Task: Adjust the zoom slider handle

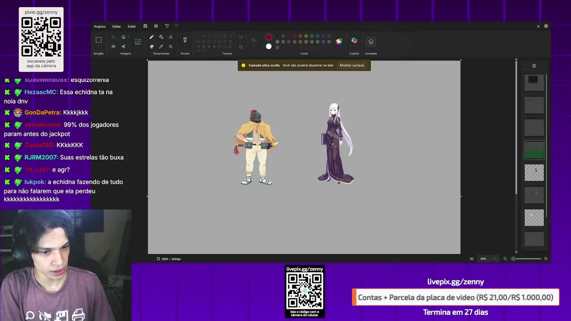Action: click(513, 259)
